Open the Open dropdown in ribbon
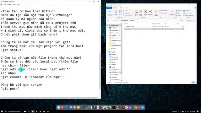The width and height of the screenshot is (201, 113). (x=179, y=11)
